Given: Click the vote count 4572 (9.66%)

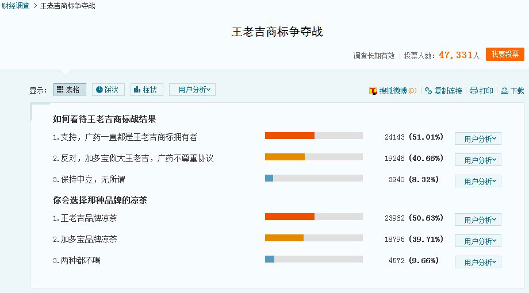Looking at the screenshot, I should 413,260.
